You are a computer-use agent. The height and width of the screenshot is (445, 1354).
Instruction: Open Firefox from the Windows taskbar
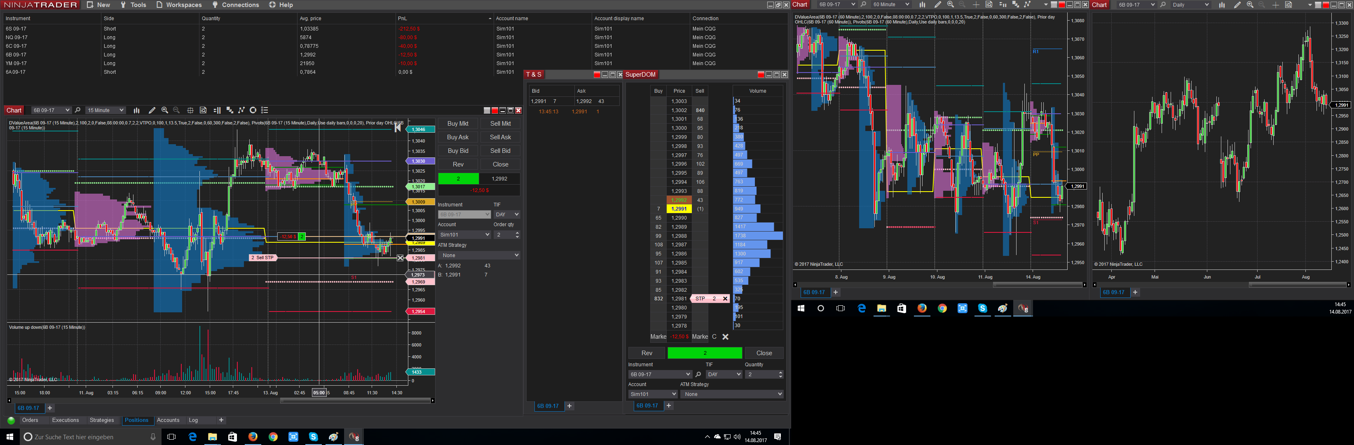tap(253, 437)
